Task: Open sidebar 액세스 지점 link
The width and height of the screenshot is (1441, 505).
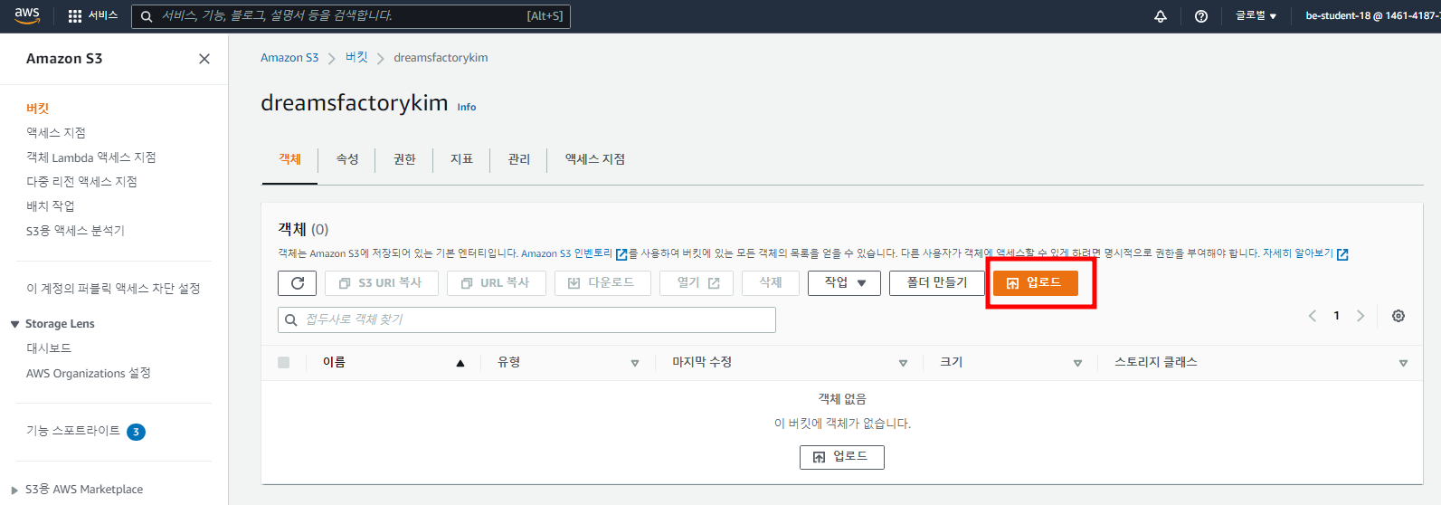Action: click(56, 133)
